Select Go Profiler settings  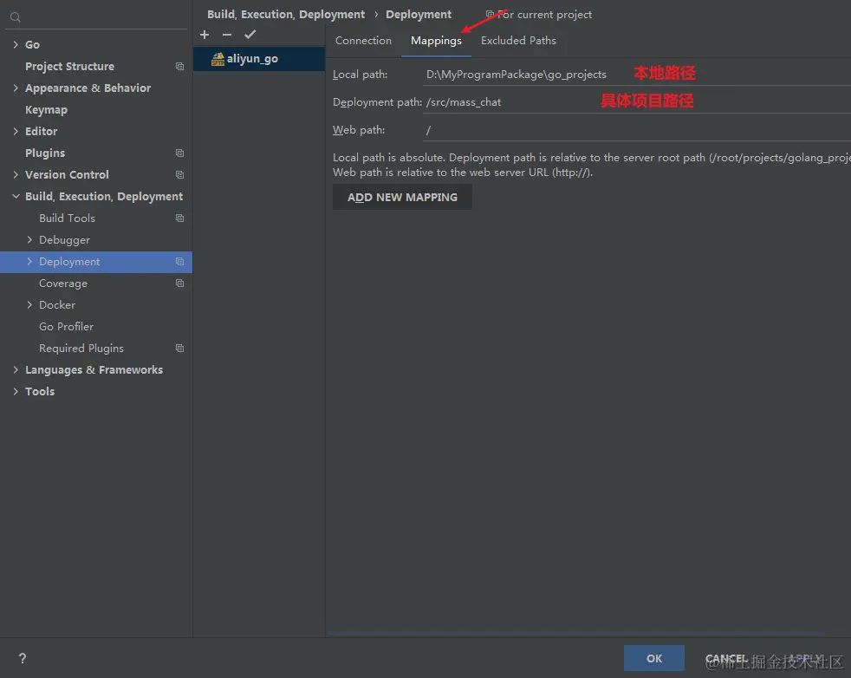click(x=66, y=327)
